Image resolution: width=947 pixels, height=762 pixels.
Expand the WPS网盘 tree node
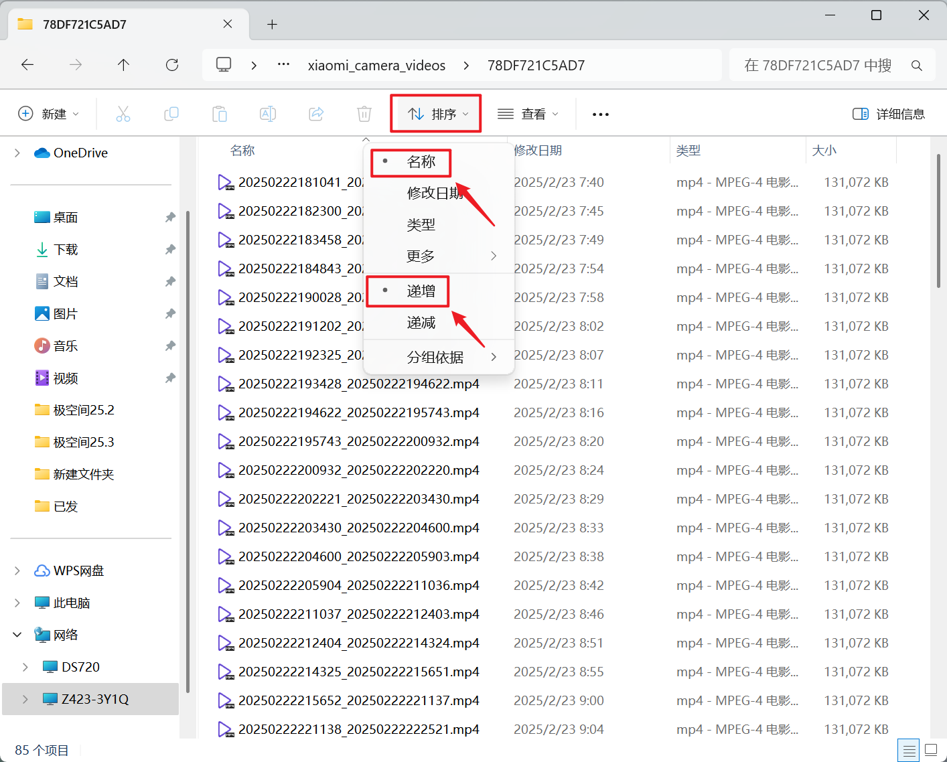point(17,570)
